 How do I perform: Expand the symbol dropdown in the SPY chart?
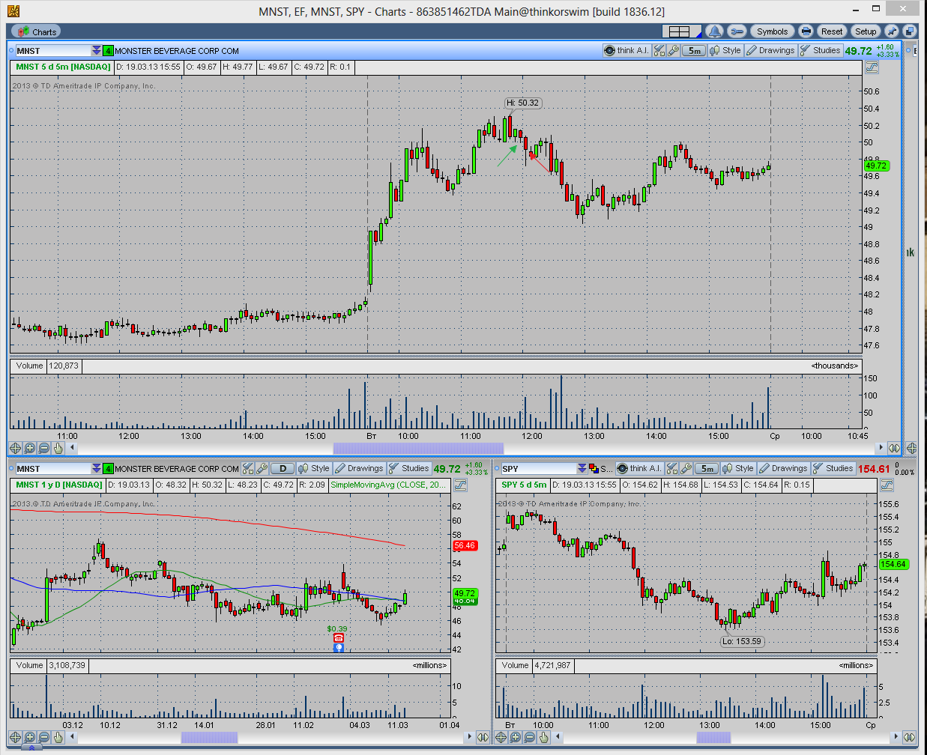pos(582,468)
